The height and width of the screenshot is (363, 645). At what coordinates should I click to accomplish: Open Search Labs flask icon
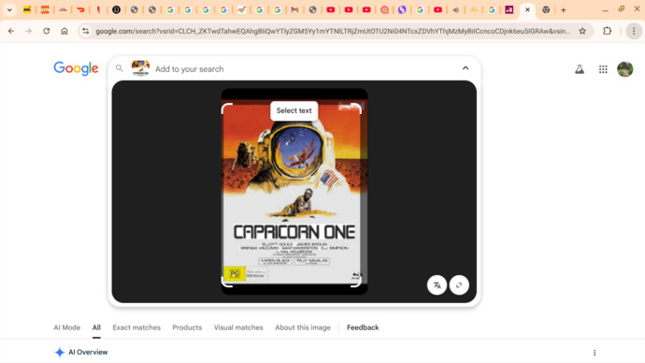click(x=580, y=69)
